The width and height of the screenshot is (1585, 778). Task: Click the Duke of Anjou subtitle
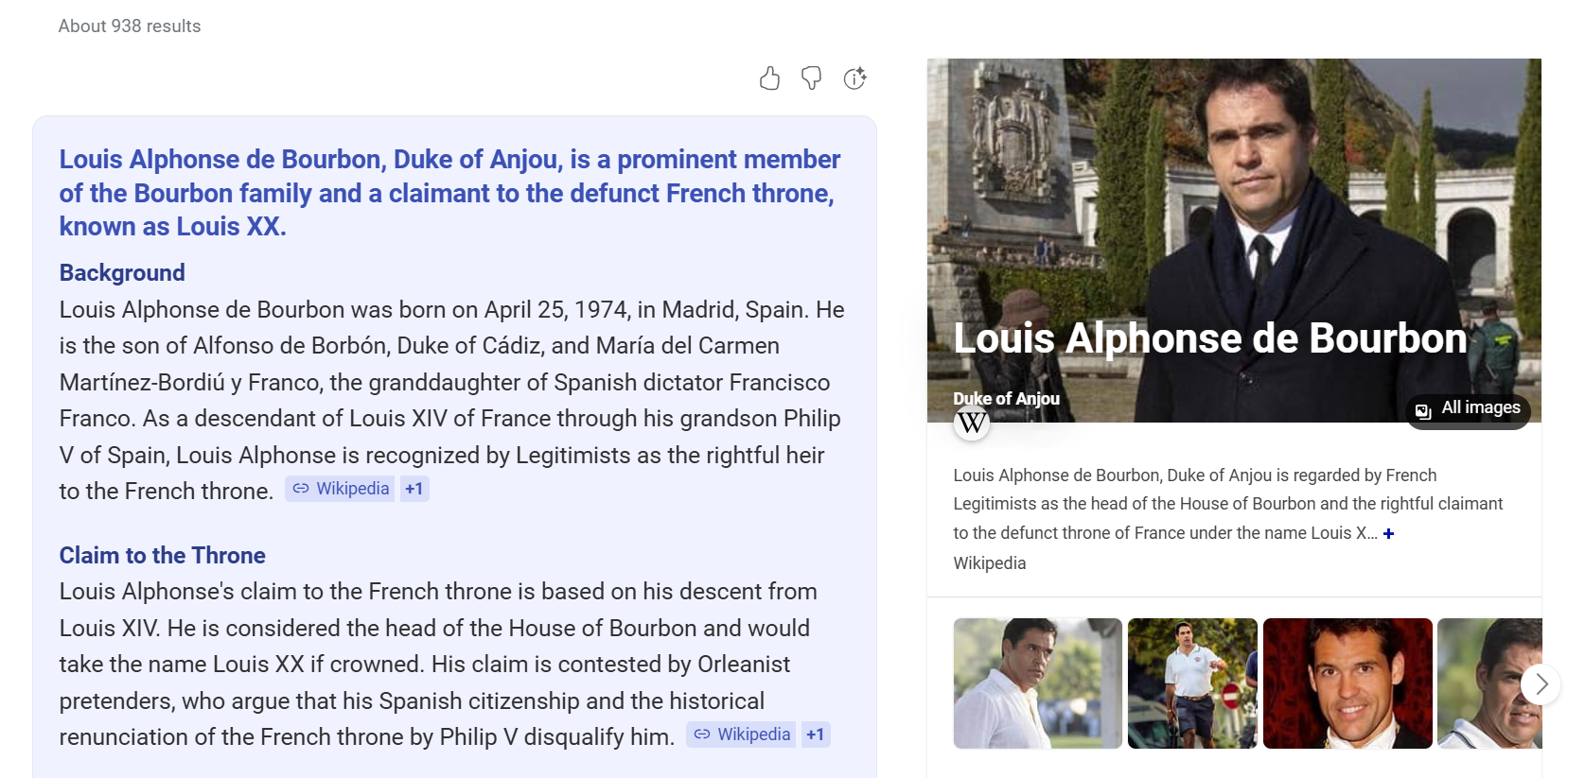point(1006,399)
